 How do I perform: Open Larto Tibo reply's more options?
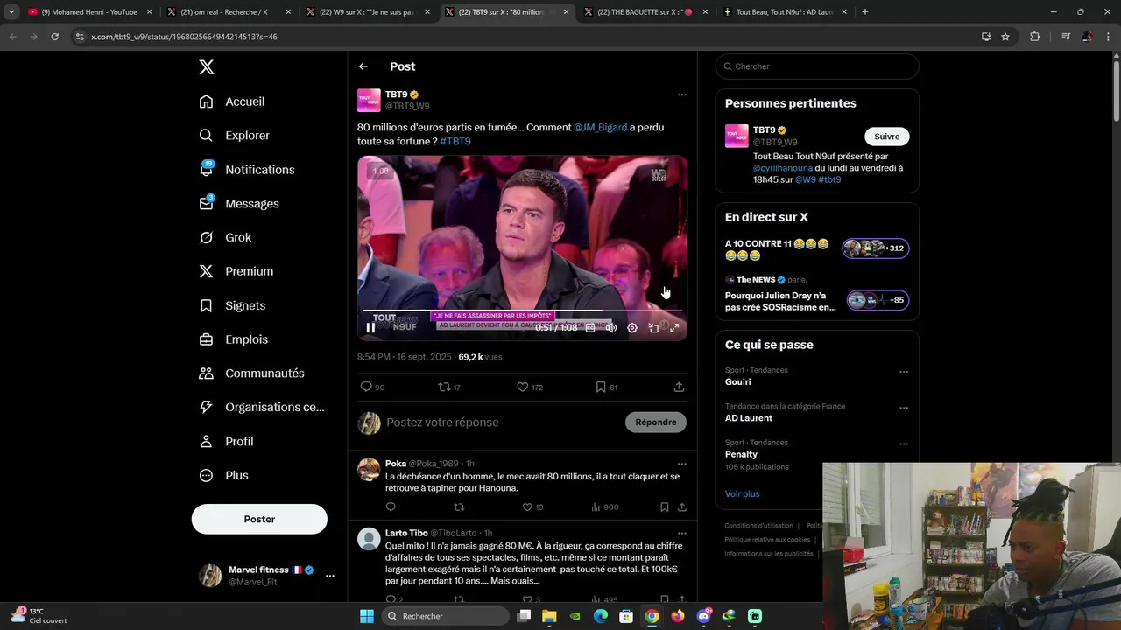pyautogui.click(x=681, y=533)
